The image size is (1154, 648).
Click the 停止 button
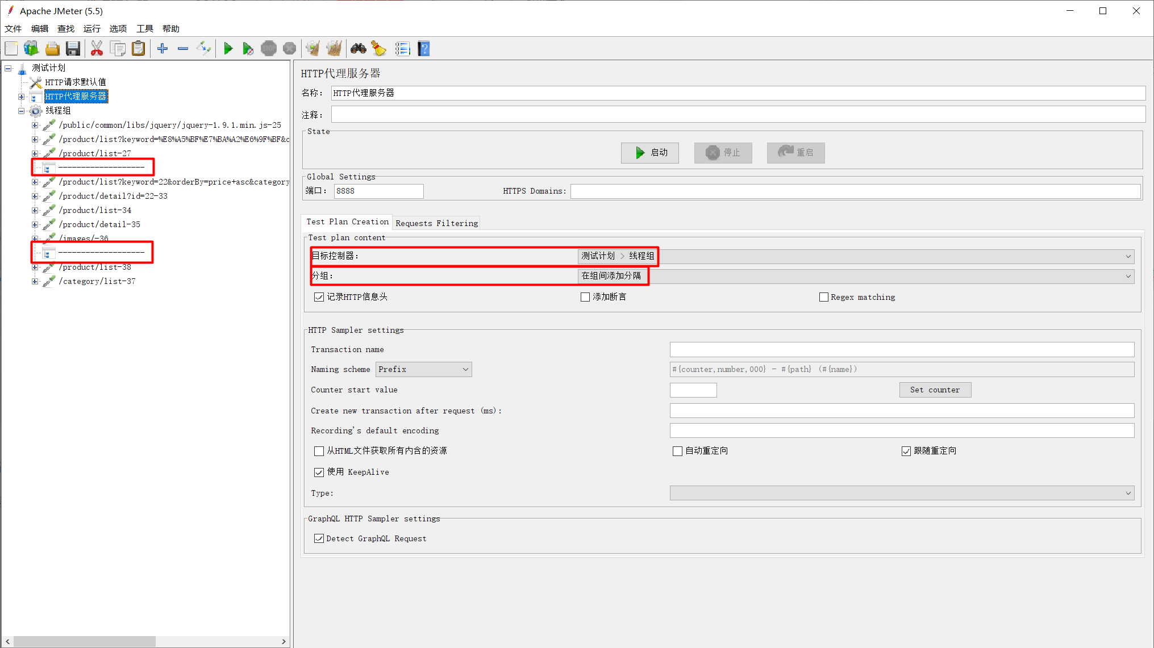723,153
